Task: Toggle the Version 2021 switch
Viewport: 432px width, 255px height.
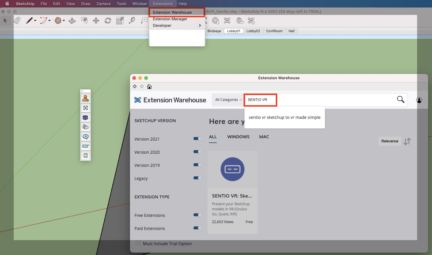Action: tap(197, 139)
